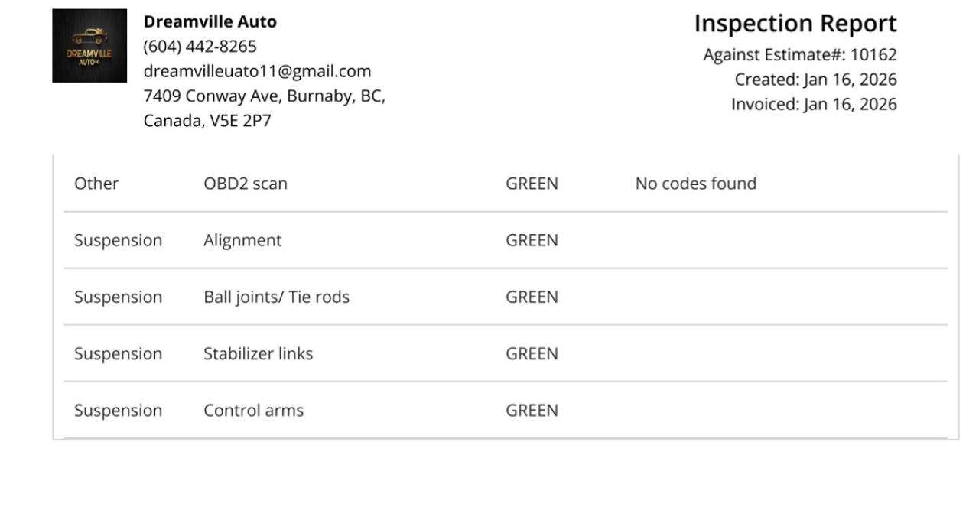Click the "No codes found" note
The height and width of the screenshot is (507, 979).
[695, 184]
